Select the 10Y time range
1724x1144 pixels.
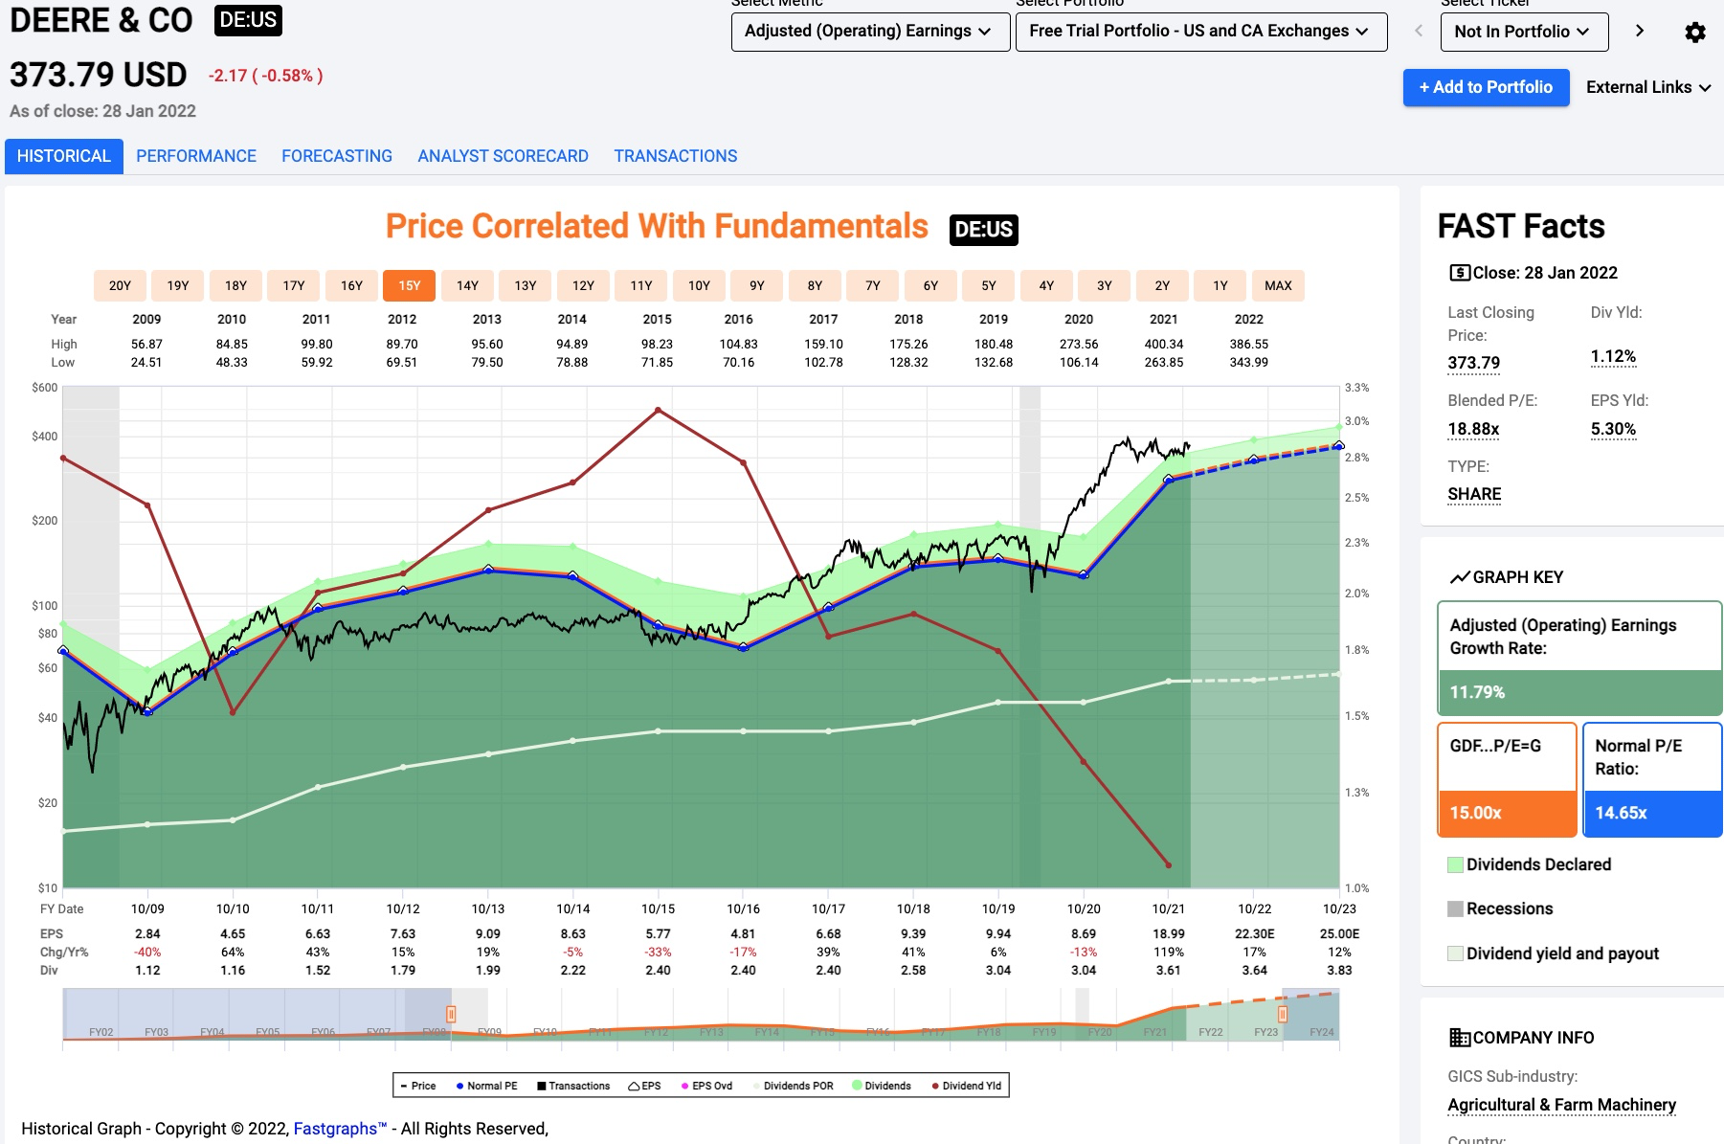(699, 285)
